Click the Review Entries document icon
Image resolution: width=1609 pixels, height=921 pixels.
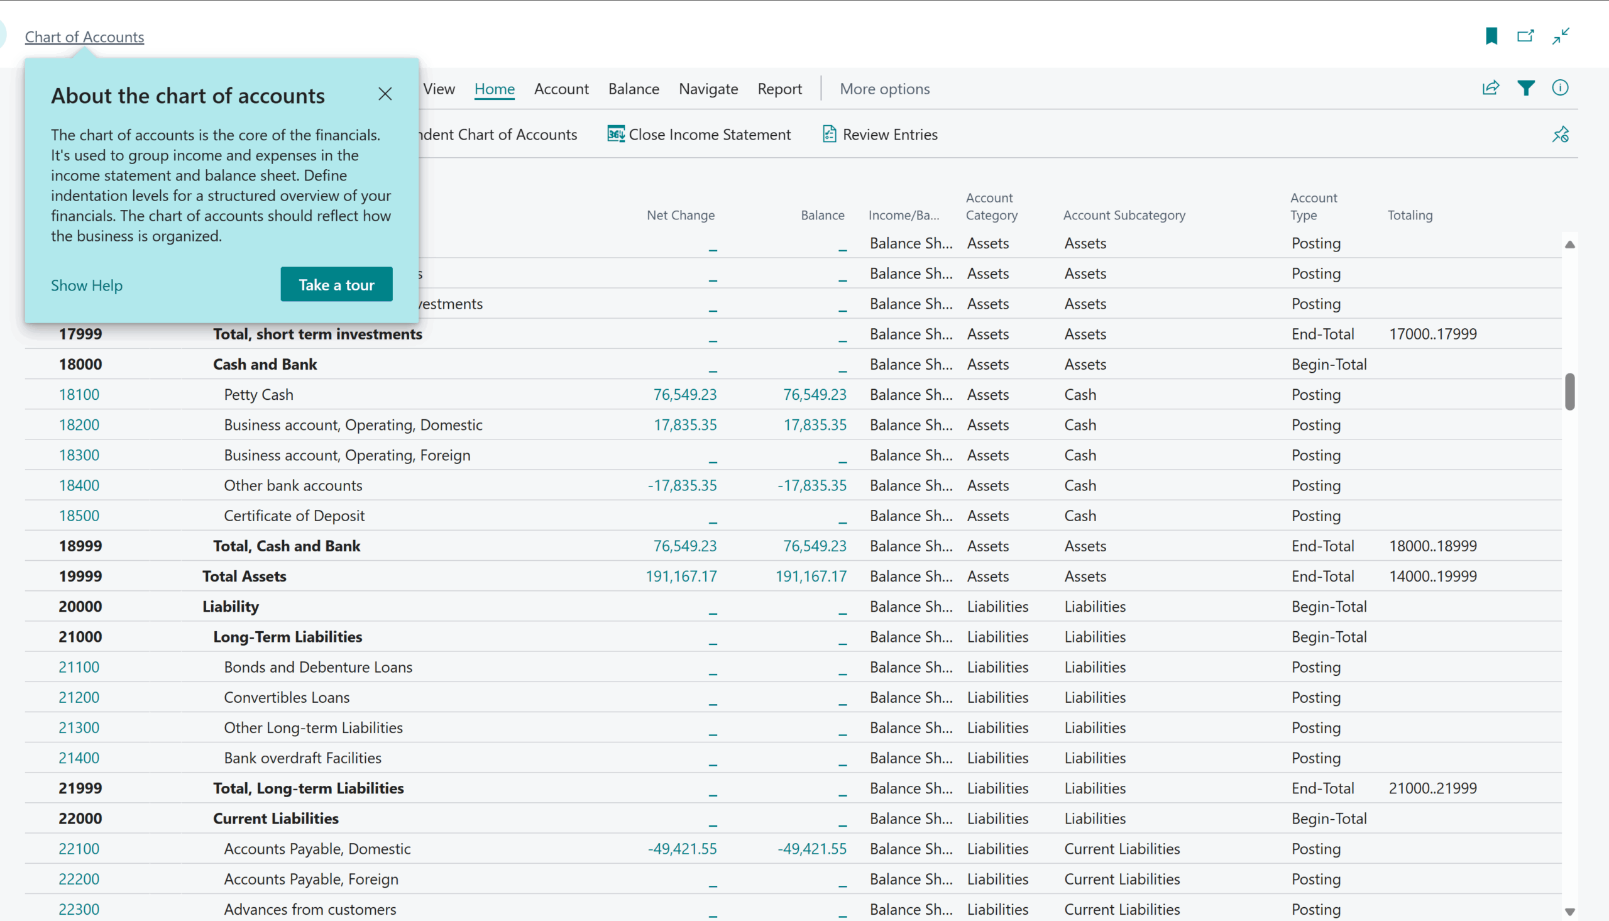click(829, 134)
